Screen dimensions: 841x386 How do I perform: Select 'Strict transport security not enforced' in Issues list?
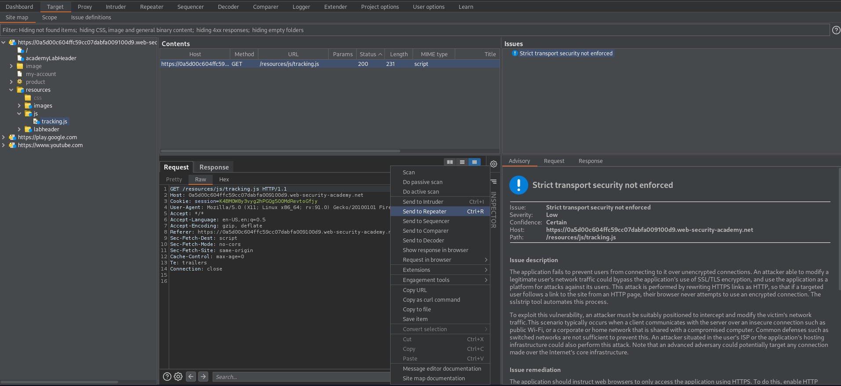pyautogui.click(x=566, y=53)
